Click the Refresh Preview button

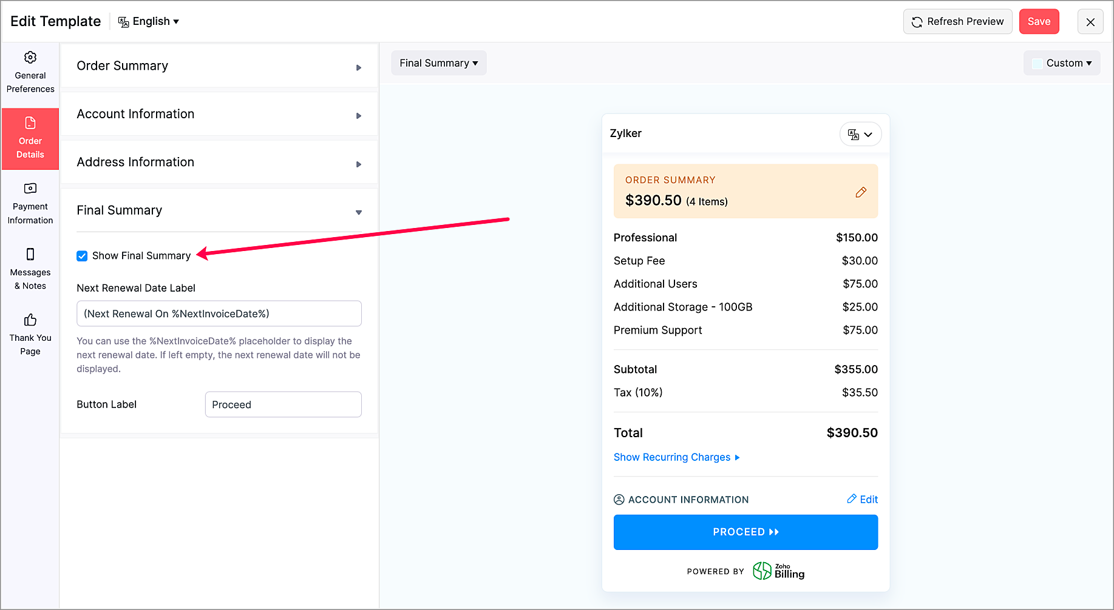(957, 22)
